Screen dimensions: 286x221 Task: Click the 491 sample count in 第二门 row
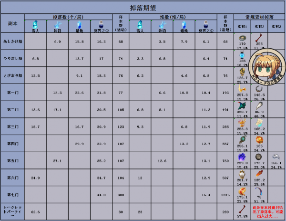225,110
